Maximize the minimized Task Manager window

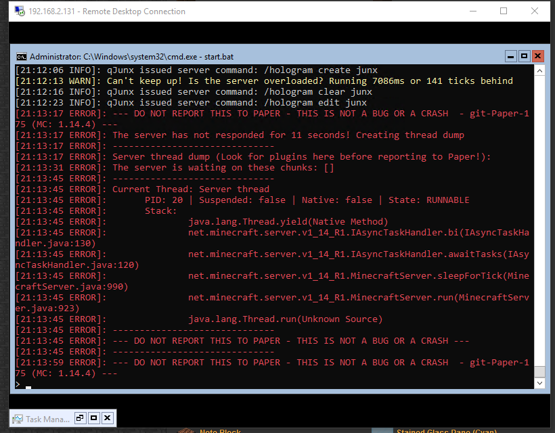94,418
